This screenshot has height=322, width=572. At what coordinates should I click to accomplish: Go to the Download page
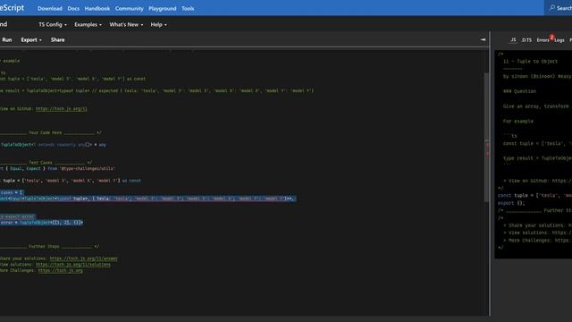click(x=50, y=8)
